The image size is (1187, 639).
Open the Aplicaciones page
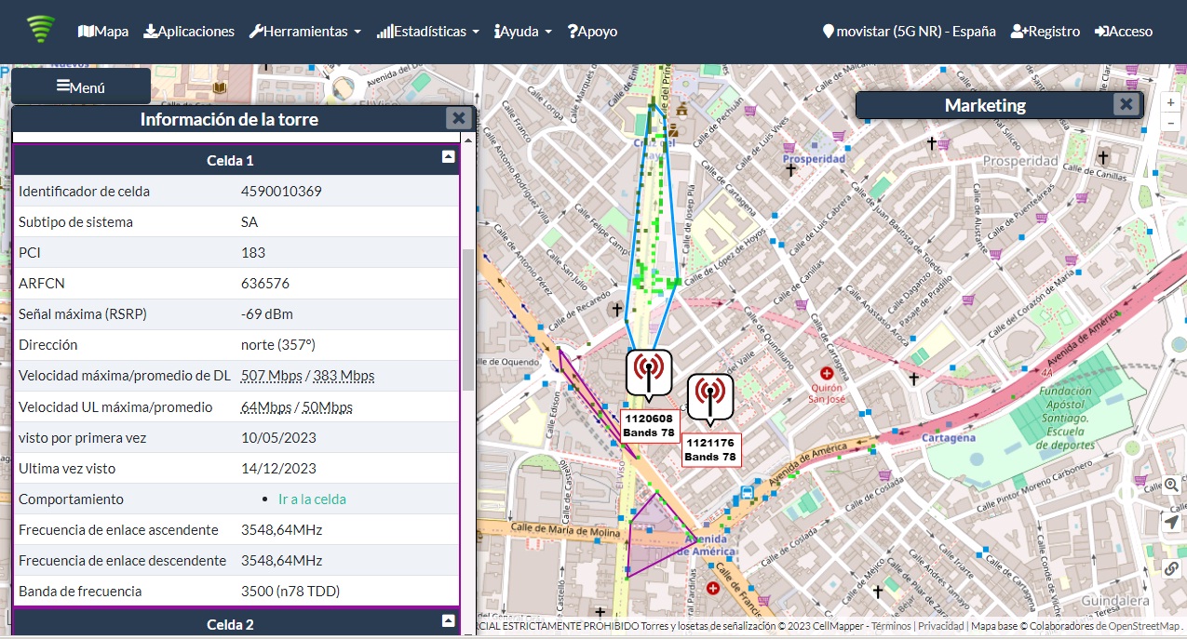[189, 31]
